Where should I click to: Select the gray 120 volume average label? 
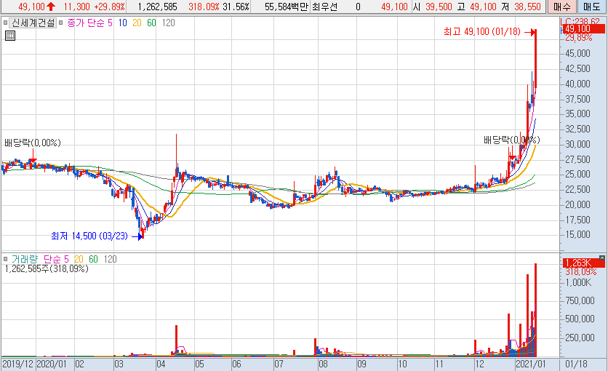pyautogui.click(x=110, y=259)
